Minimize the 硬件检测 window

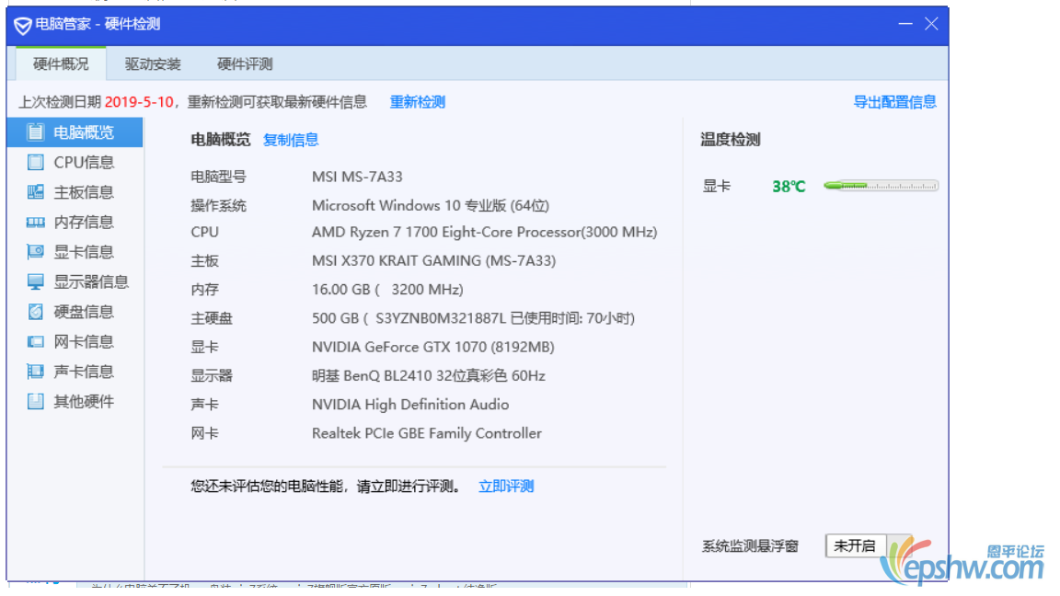point(905,24)
